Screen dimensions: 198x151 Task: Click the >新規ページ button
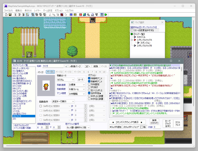point(75,66)
